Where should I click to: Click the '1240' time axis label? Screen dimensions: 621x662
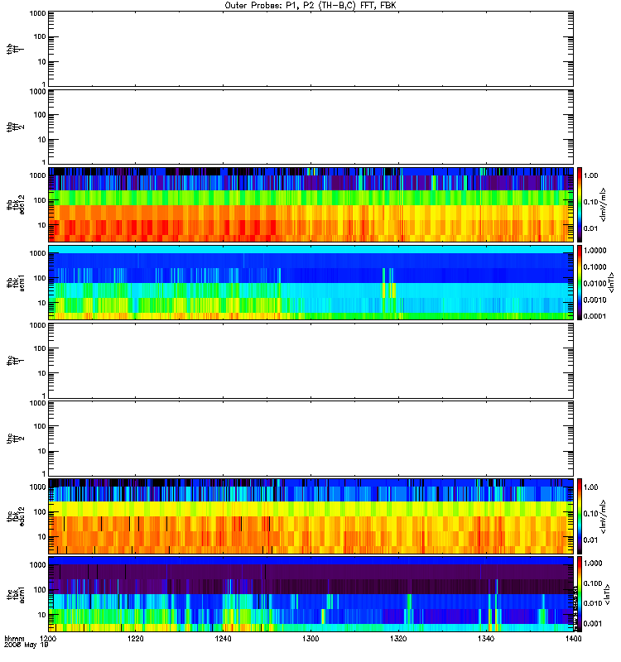click(x=223, y=639)
